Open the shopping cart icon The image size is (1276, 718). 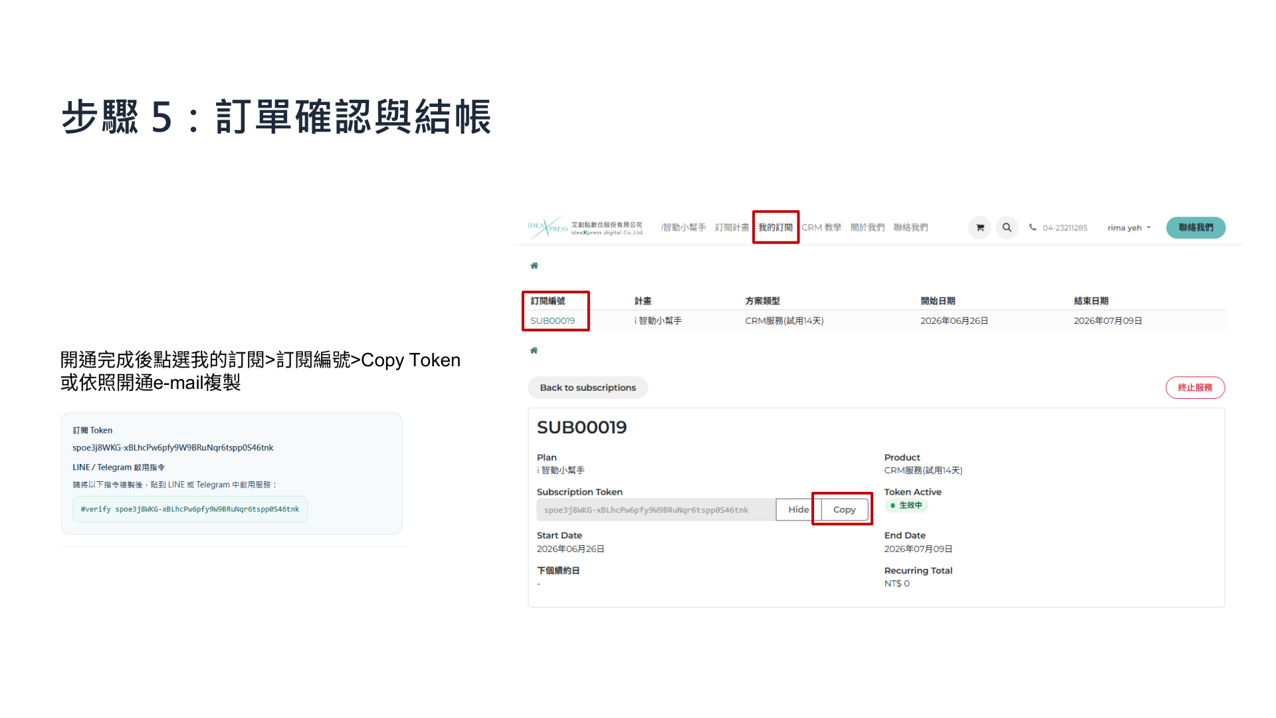980,227
